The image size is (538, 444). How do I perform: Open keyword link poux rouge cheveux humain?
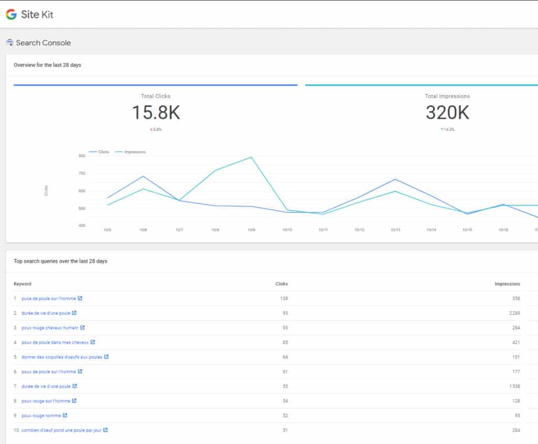coord(50,328)
